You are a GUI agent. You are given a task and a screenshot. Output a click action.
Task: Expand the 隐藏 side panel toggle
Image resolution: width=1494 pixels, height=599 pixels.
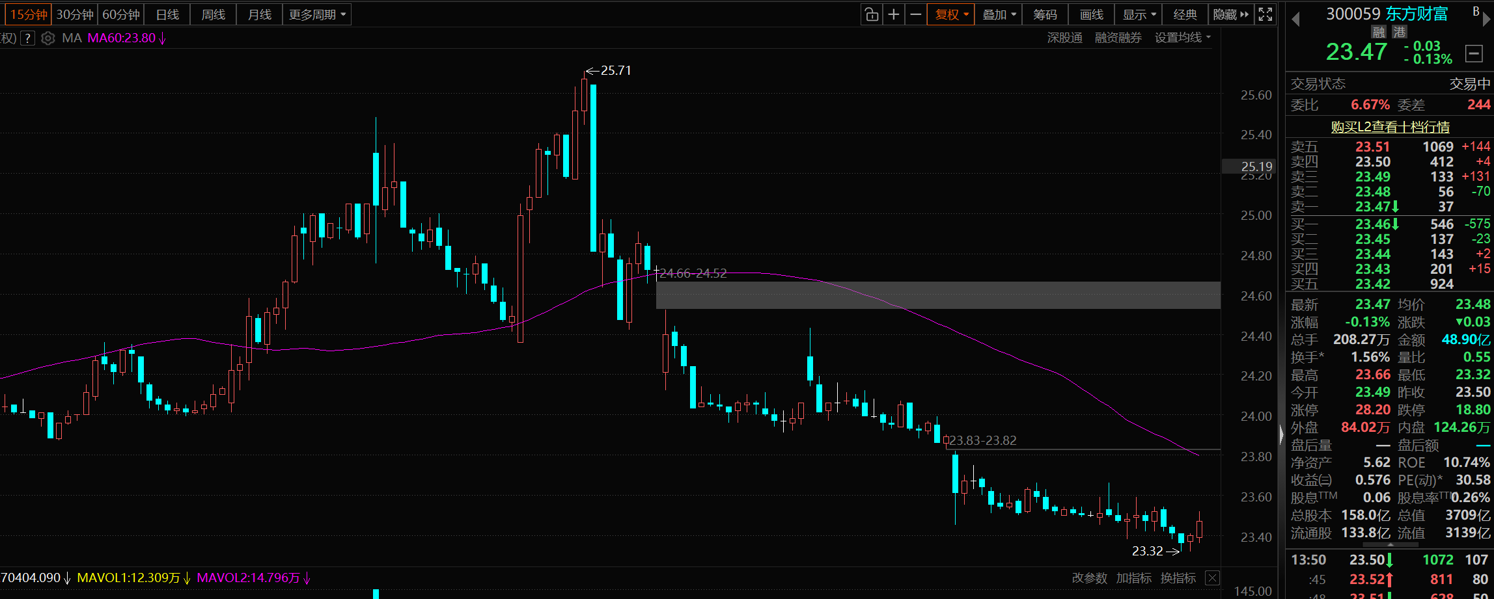click(x=1231, y=14)
